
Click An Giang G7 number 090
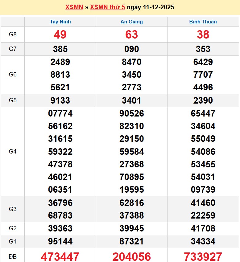coord(131,49)
